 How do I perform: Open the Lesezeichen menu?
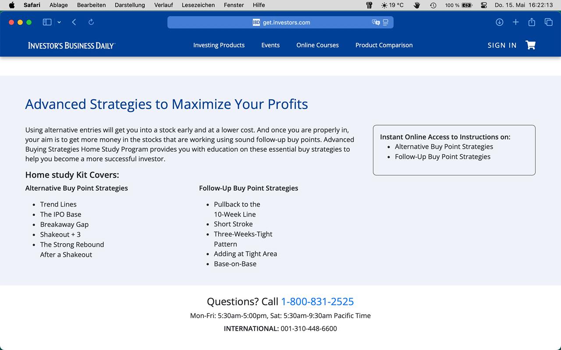click(198, 5)
